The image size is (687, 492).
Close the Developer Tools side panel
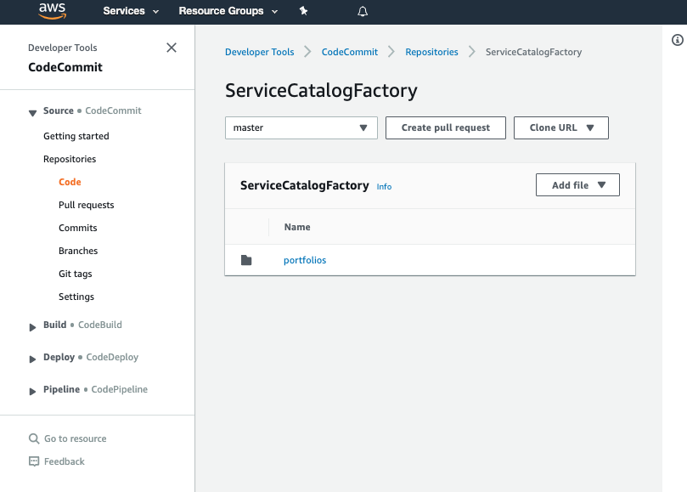172,48
